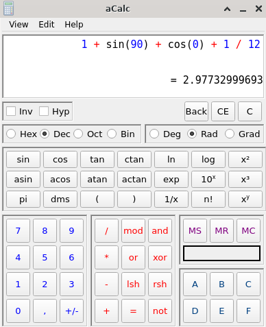Open the View menu
Image resolution: width=266 pixels, height=327 pixels.
[19, 24]
